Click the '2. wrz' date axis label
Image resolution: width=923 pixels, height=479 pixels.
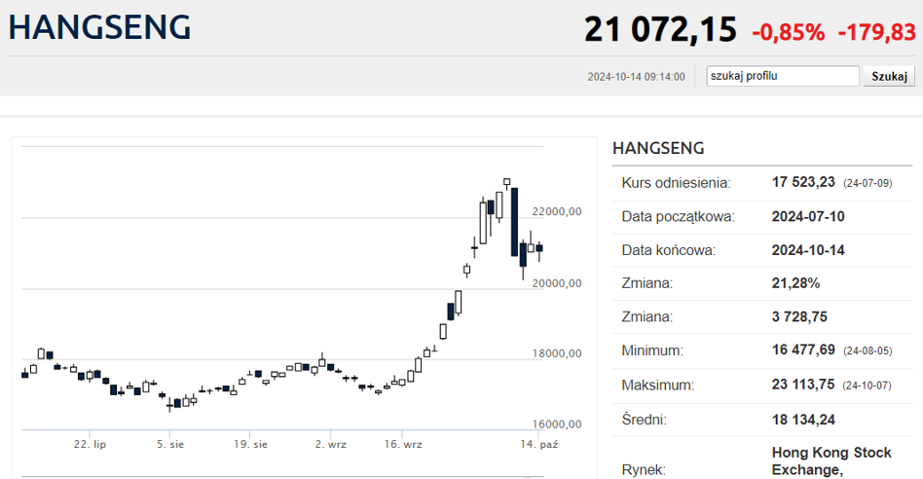point(331,444)
